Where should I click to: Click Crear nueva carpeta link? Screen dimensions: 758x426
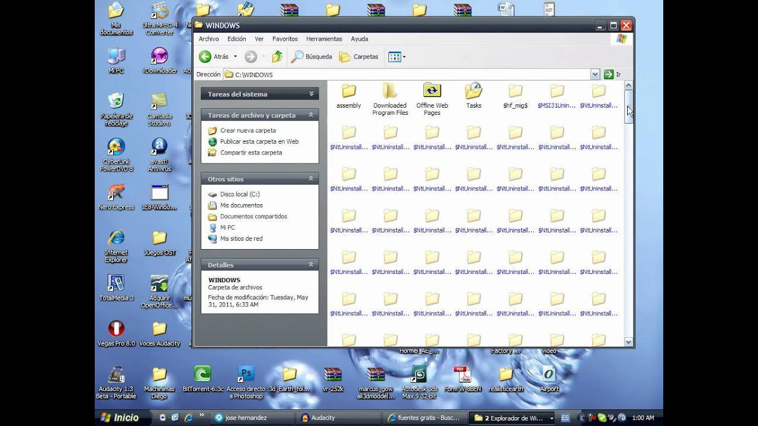click(248, 131)
